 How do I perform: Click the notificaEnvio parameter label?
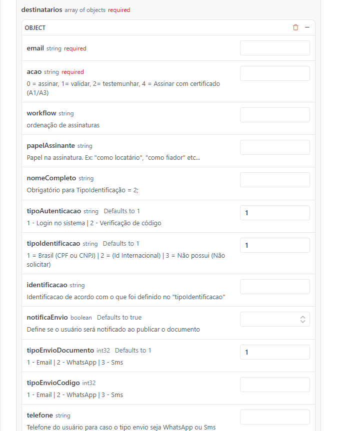(x=47, y=318)
